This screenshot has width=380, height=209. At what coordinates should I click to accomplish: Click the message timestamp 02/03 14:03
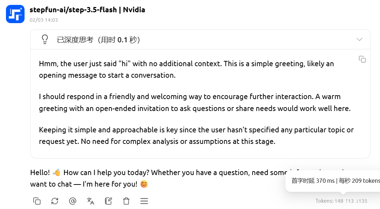point(44,20)
